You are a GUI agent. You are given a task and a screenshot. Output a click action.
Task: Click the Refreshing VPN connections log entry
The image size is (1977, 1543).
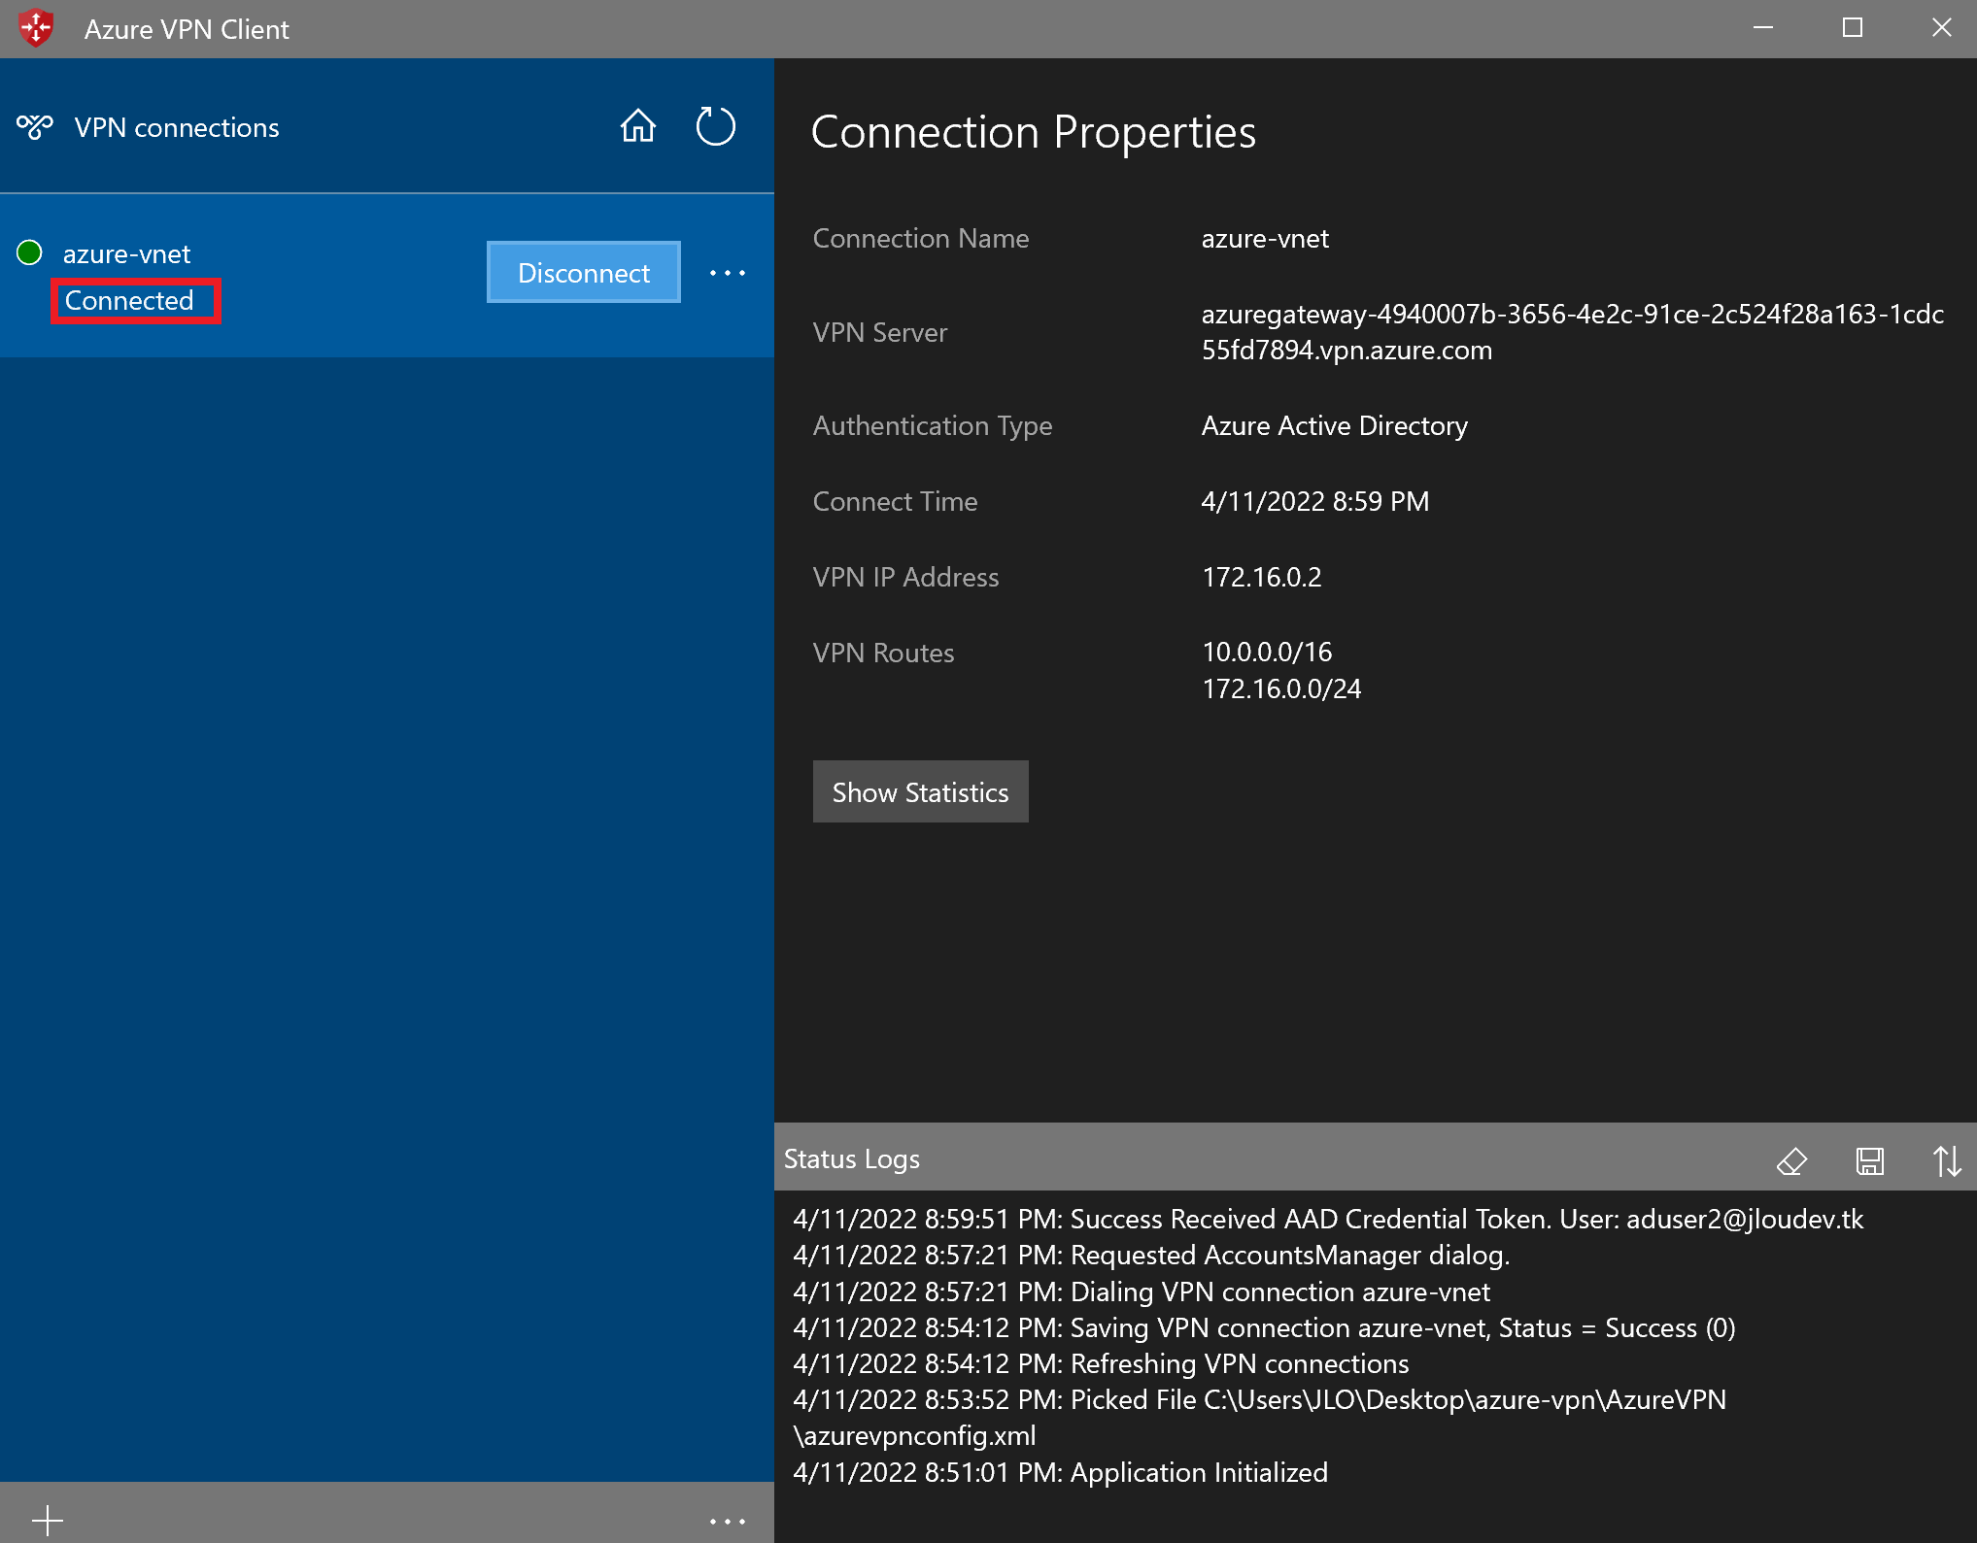[1101, 1363]
